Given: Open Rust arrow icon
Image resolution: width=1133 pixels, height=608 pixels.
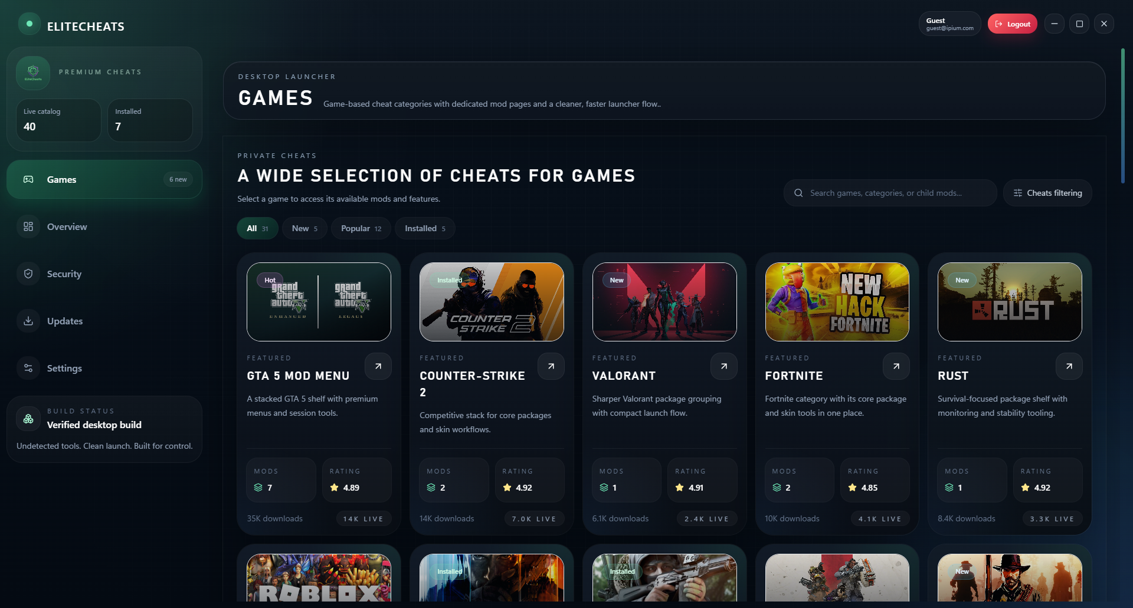Looking at the screenshot, I should [1069, 366].
